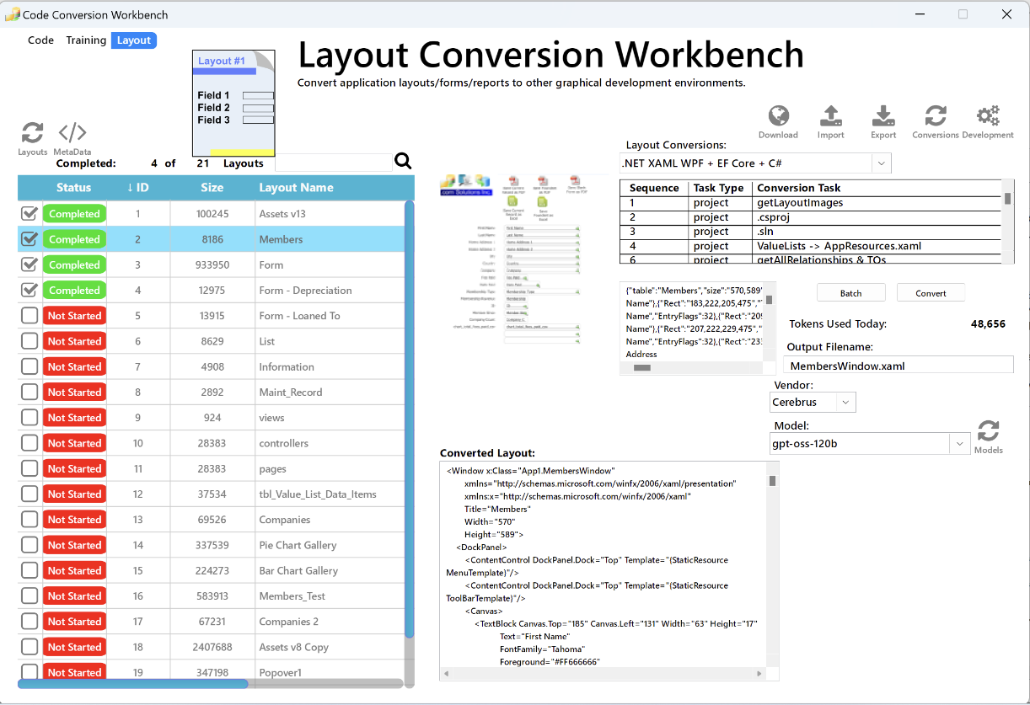Click the Batch button
Image resolution: width=1030 pixels, height=705 pixels.
851,293
